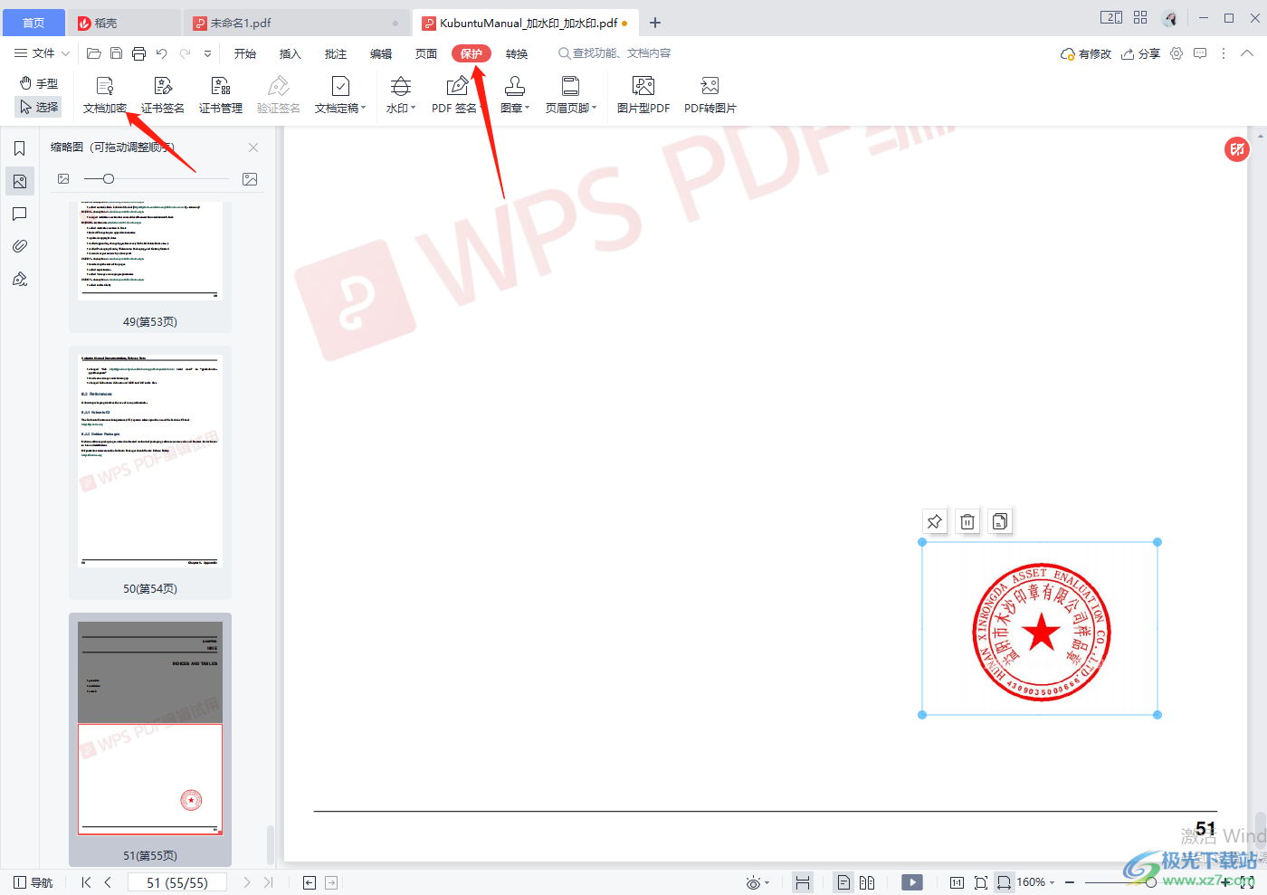Viewport: 1267px width, 895px height.
Task: Toggle the thumbnail panel sidebar icon
Action: point(20,181)
